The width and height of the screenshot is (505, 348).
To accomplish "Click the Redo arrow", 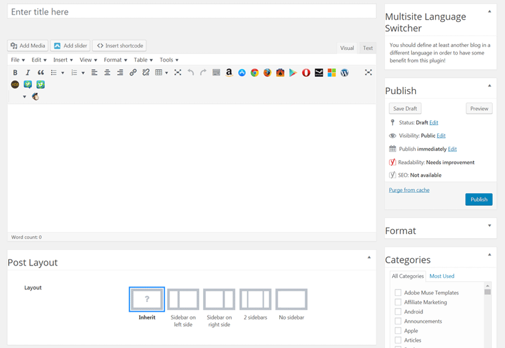I will tap(203, 73).
